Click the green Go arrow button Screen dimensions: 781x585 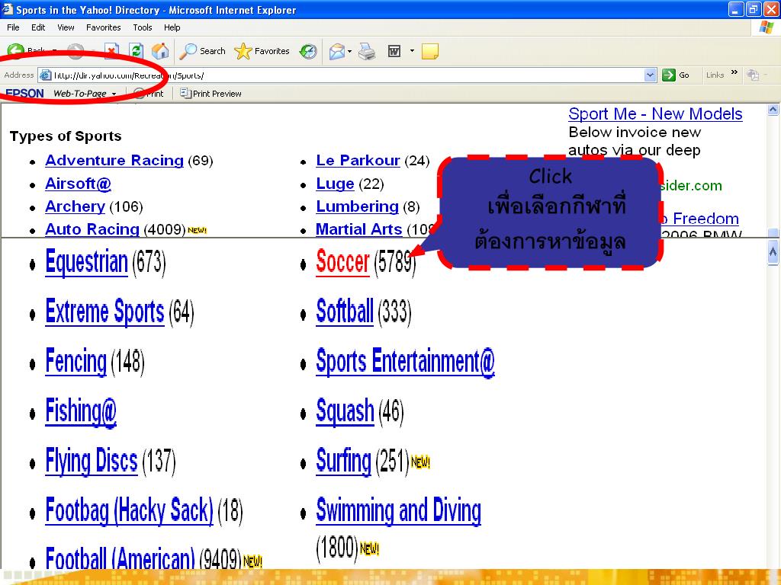coord(668,75)
